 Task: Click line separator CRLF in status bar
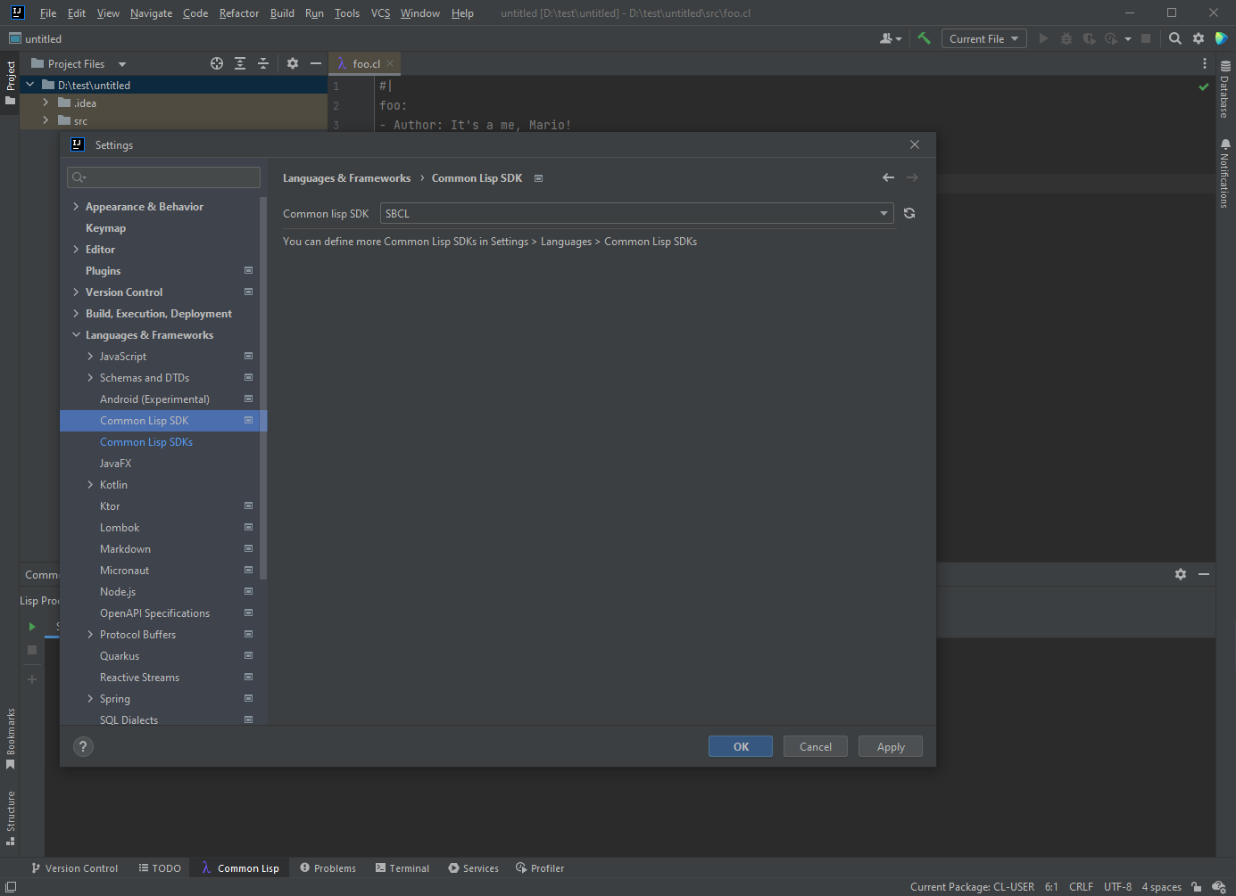pyautogui.click(x=1081, y=887)
